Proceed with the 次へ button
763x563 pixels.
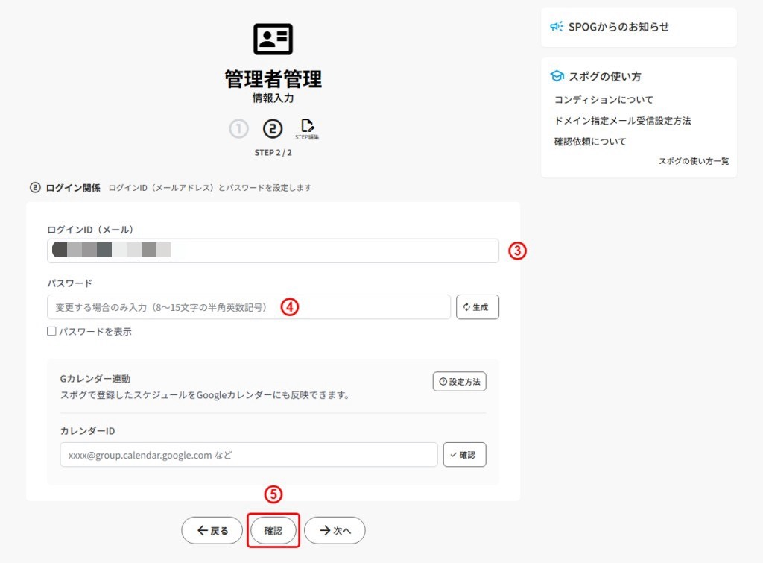click(x=335, y=530)
